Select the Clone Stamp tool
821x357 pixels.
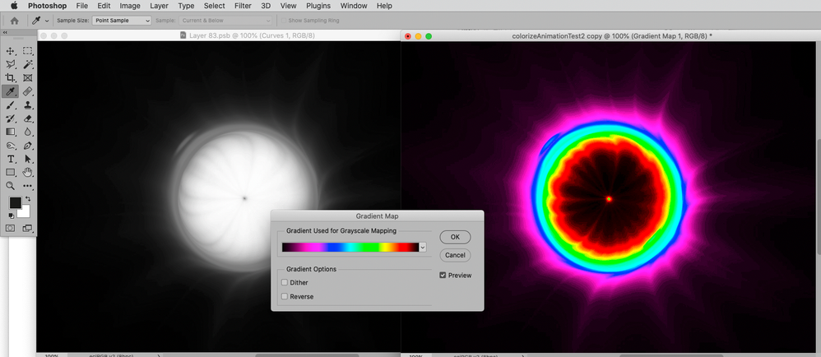[x=28, y=105]
